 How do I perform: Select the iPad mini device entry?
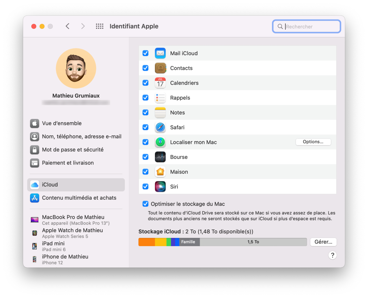tap(76, 246)
